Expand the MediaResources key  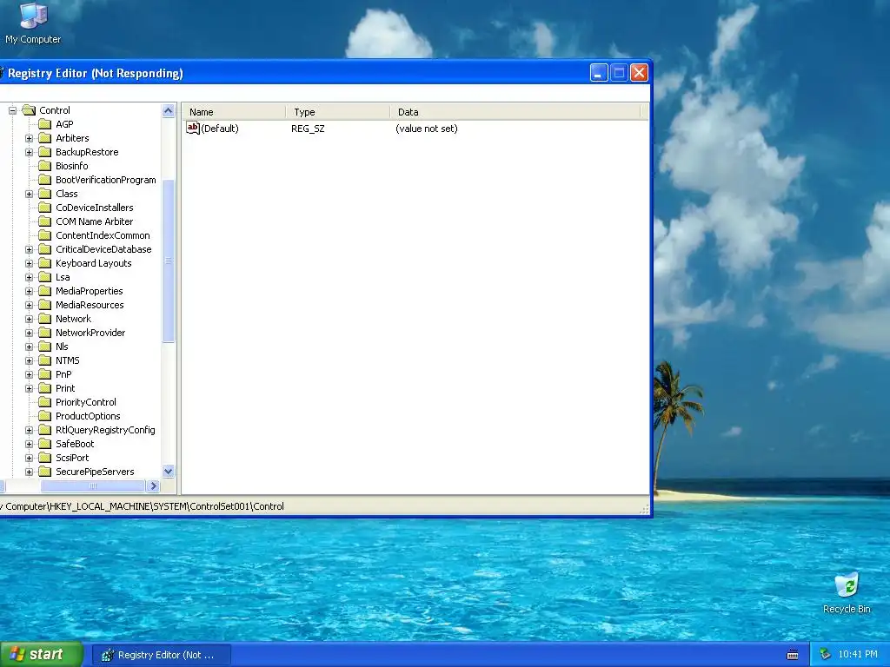click(x=29, y=305)
